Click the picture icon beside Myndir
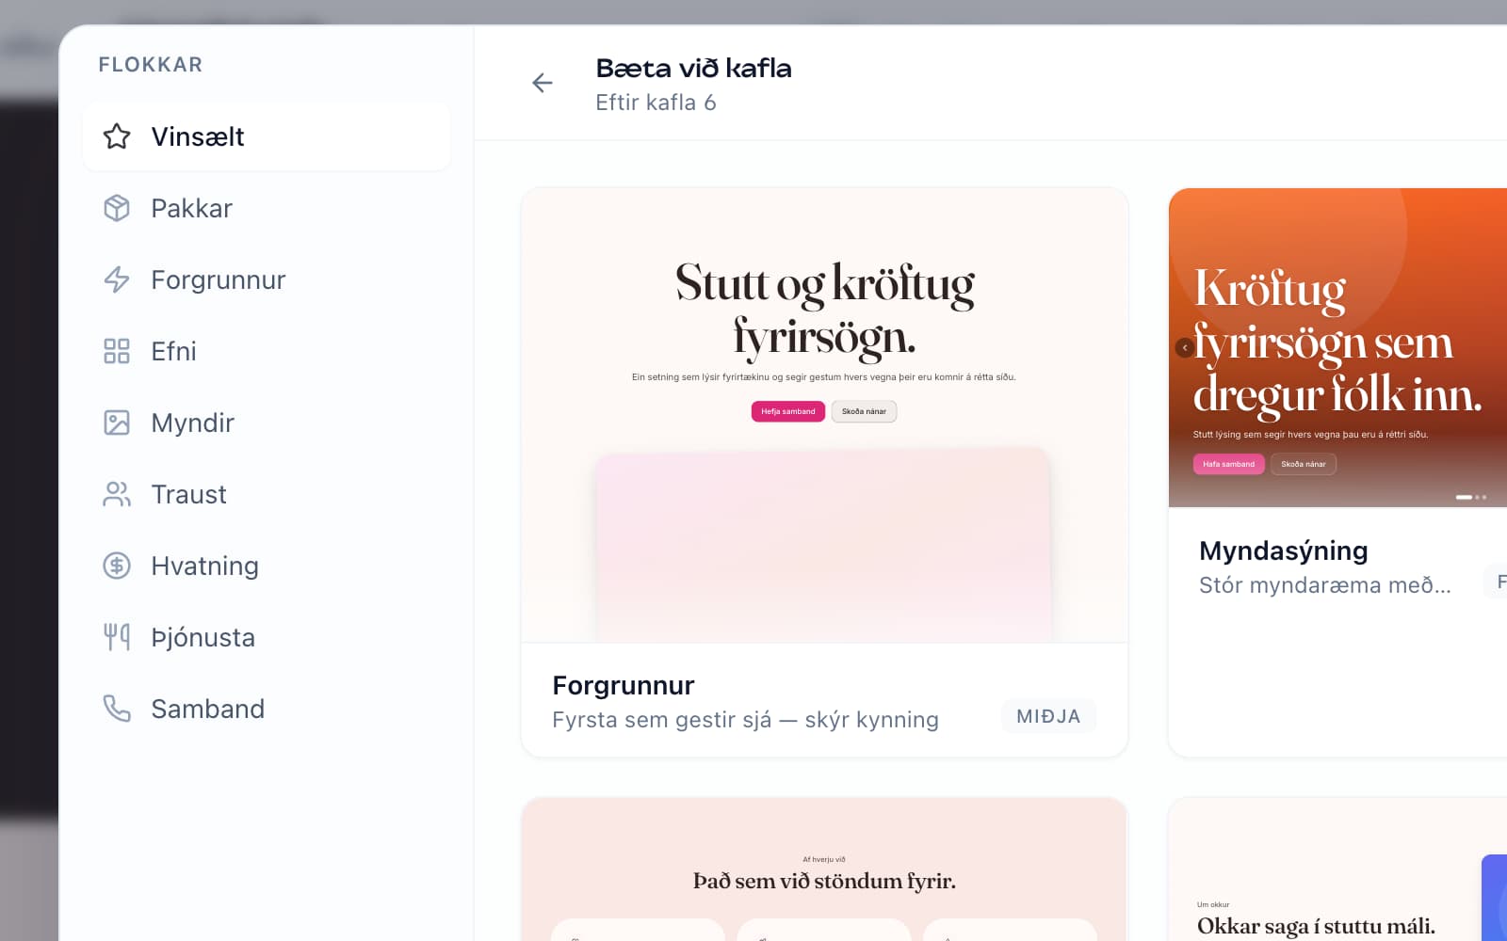 click(x=116, y=423)
